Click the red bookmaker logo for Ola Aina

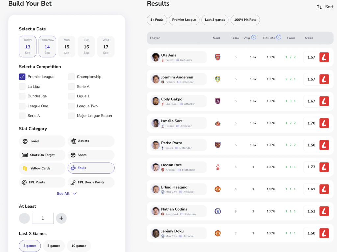[x=324, y=57]
